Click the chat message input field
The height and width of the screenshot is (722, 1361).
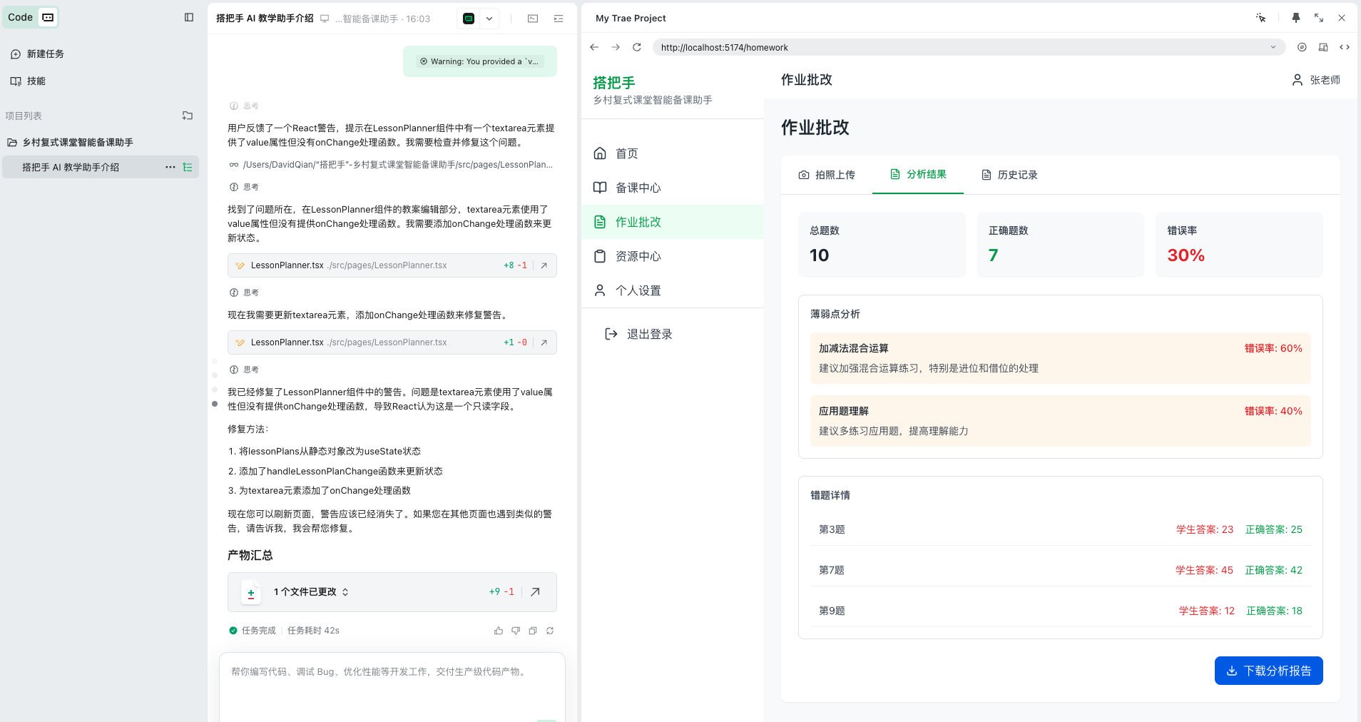[x=392, y=685]
